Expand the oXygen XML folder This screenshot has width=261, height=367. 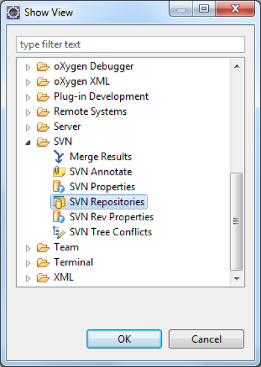click(28, 82)
